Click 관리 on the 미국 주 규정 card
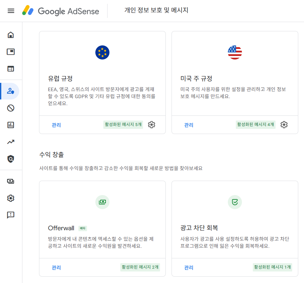This screenshot has height=283, width=304. (189, 125)
